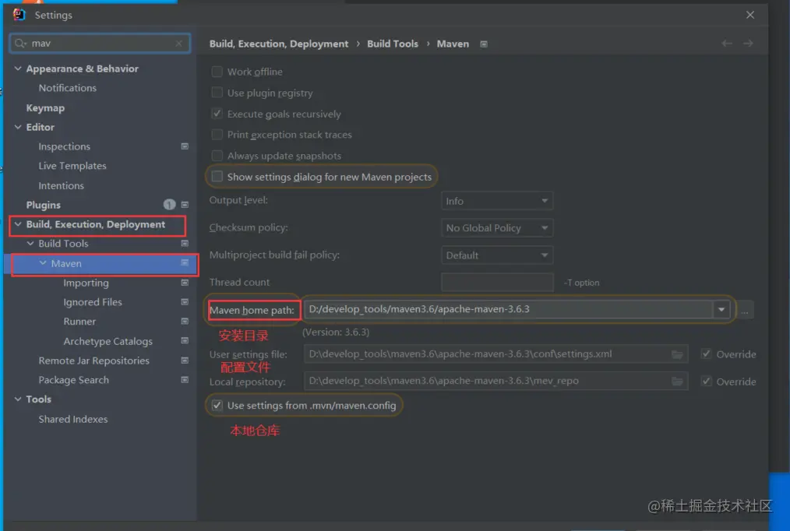The image size is (790, 531).
Task: Click the search magnifier icon in settings
Action: point(20,44)
